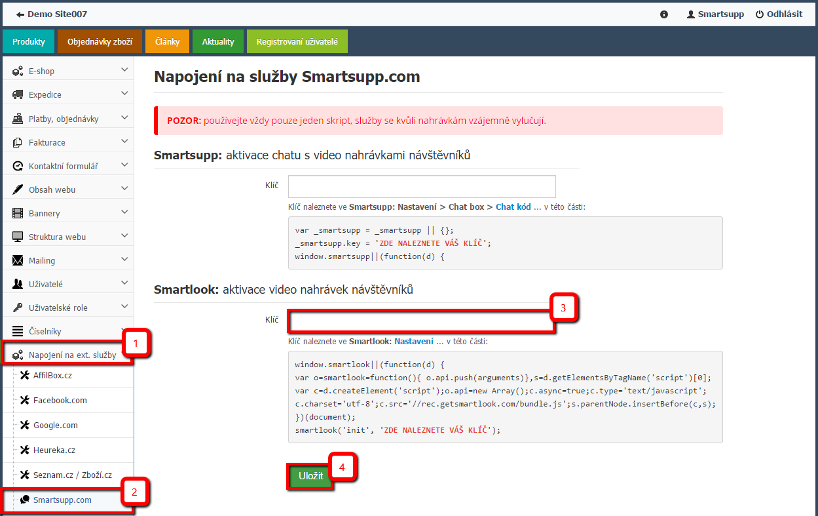This screenshot has width=818, height=516.
Task: Select Smartsupp.com in the sidebar
Action: 62,500
